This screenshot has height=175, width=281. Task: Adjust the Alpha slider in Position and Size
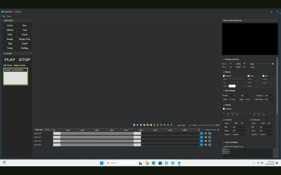265,64
